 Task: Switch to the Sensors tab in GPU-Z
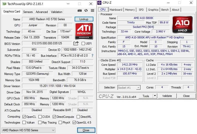(28, 12)
